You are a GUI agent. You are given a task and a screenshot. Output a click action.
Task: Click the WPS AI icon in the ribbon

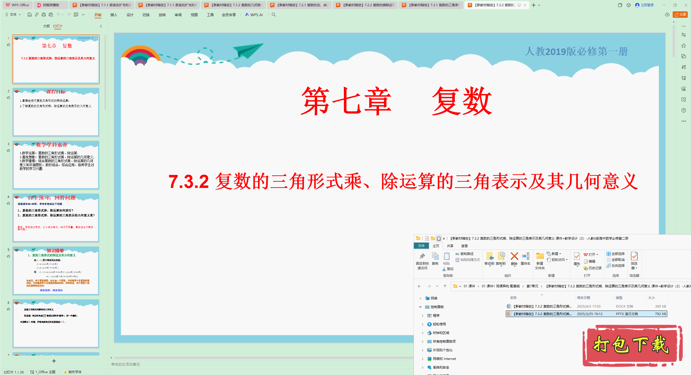[248, 15]
